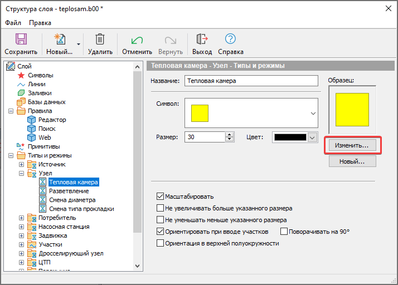Open the Символ dropdown chevron
This screenshot has height=285, width=398.
coord(312,113)
